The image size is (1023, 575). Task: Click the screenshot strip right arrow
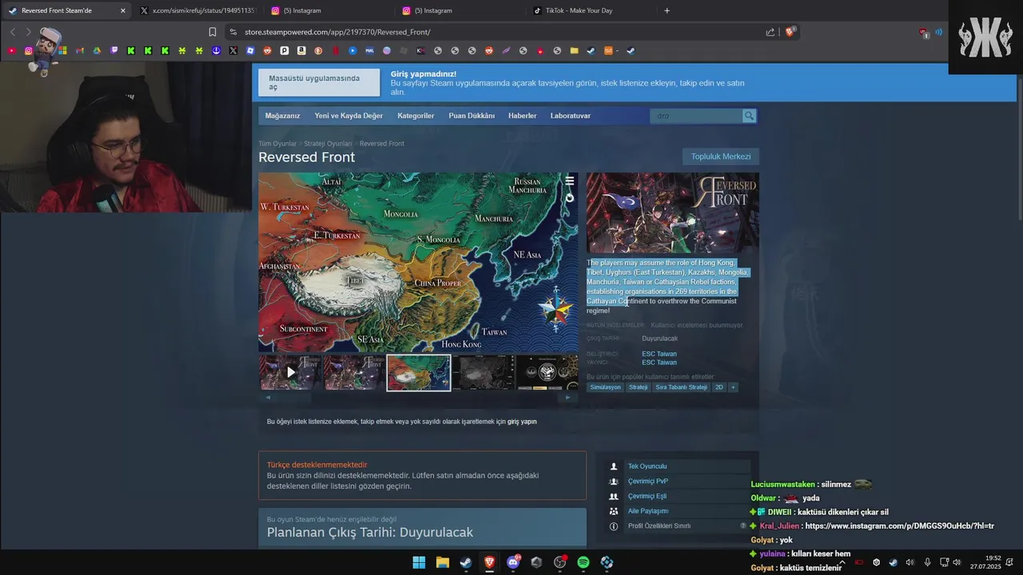pyautogui.click(x=568, y=397)
